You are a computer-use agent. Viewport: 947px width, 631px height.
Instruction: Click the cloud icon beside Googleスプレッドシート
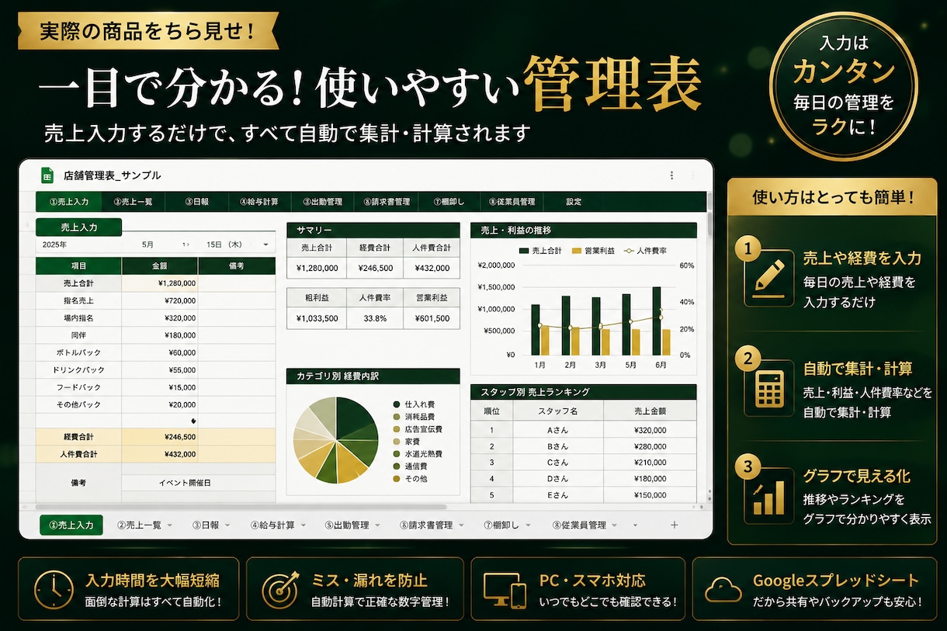tap(723, 591)
